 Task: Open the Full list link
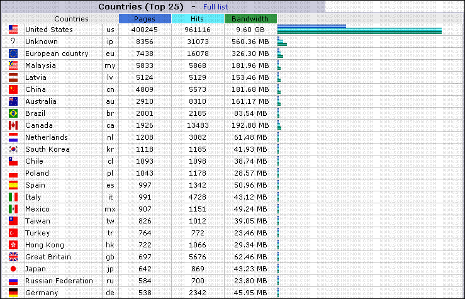coord(215,7)
